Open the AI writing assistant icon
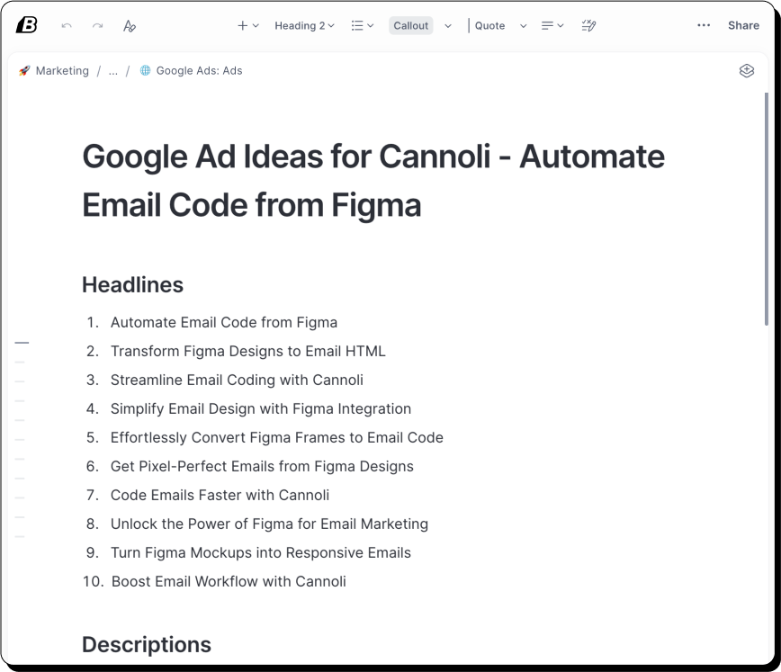Viewport: 781px width, 672px height. 588,25
